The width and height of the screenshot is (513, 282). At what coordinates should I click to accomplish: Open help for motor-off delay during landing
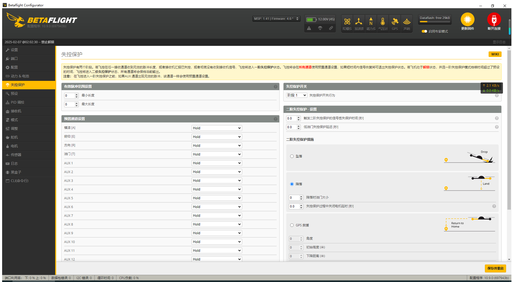(x=494, y=206)
